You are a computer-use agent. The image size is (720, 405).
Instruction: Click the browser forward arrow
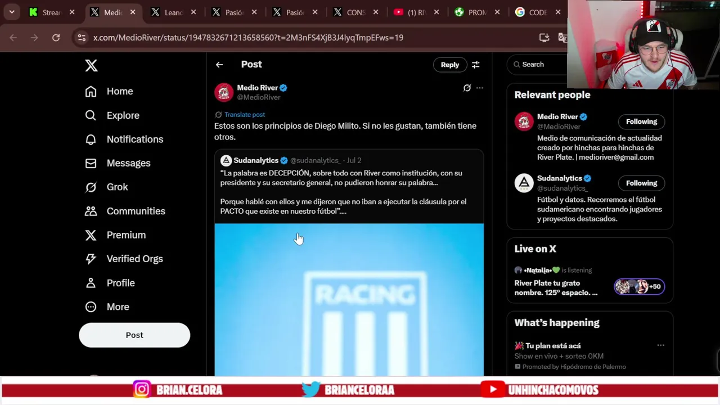point(34,38)
